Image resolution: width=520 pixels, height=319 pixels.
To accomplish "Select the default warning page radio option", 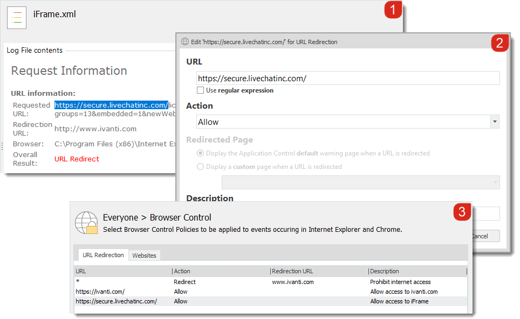I will (201, 153).
